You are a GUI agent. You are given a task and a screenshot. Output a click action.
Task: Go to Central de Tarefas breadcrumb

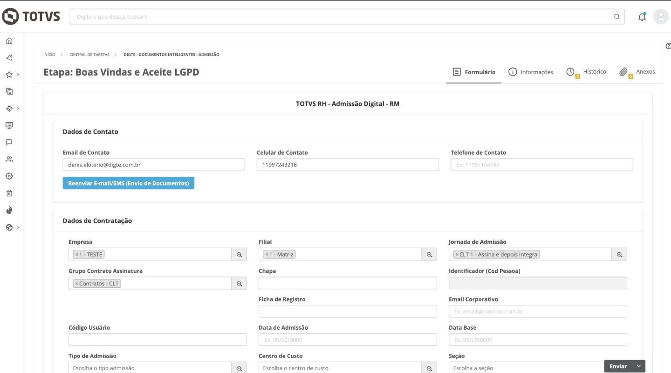[89, 55]
